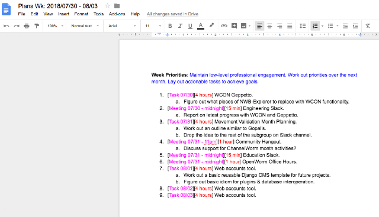Click the Increase indent icon
The image size is (379, 217).
pyautogui.click(x=355, y=26)
